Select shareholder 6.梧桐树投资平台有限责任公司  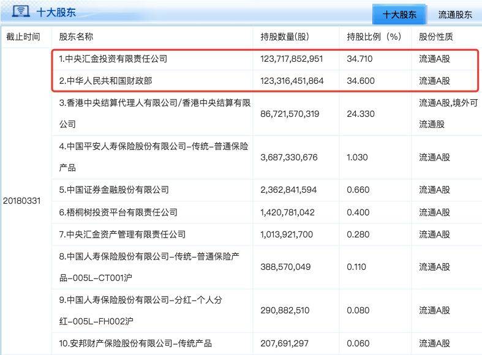click(118, 212)
